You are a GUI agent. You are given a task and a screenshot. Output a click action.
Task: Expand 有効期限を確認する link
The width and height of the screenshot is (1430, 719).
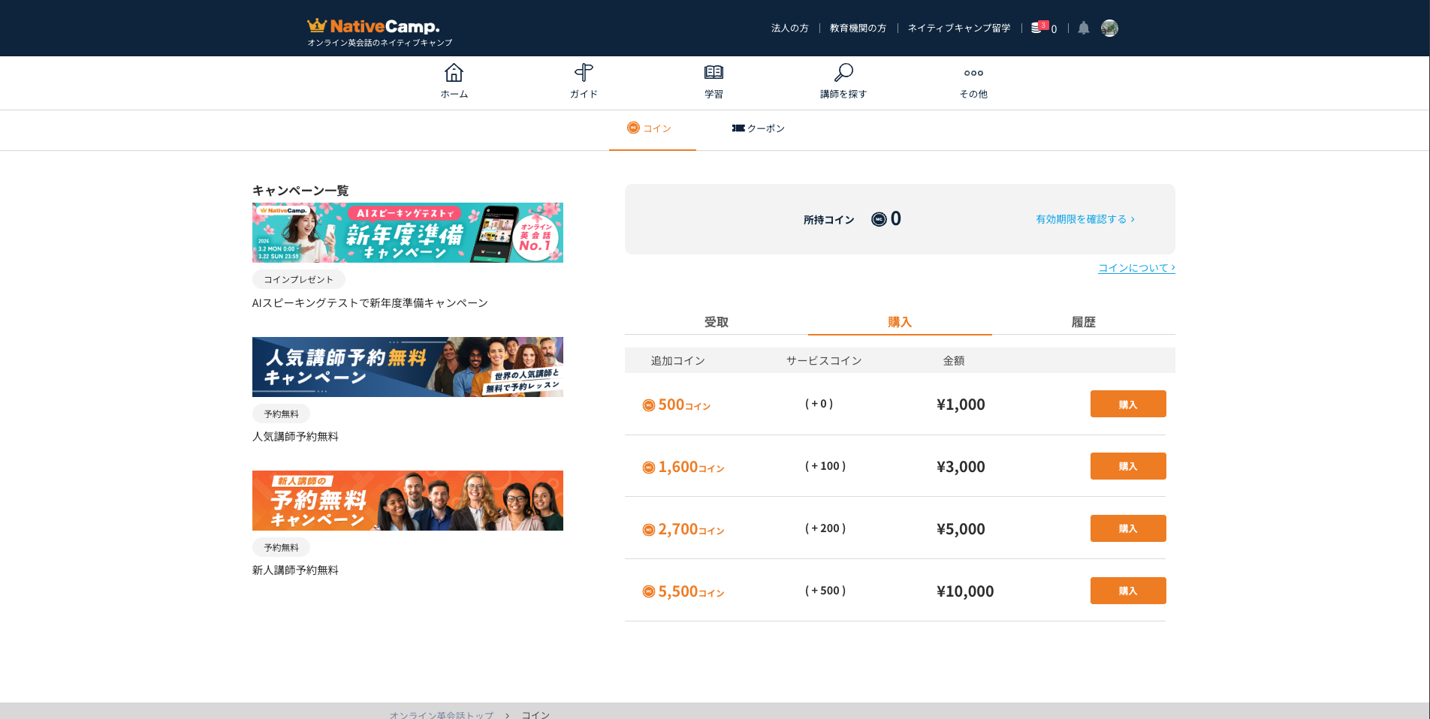1085,219
